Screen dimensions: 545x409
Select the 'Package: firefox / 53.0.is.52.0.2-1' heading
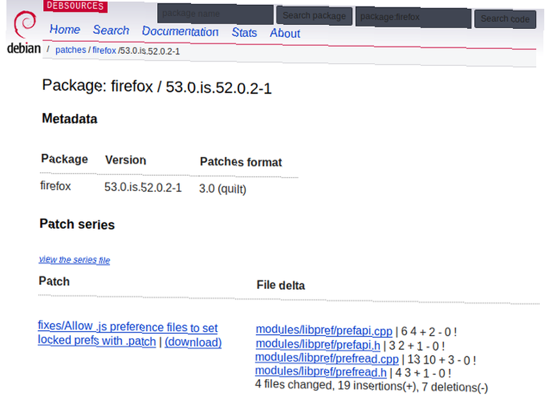click(x=157, y=87)
